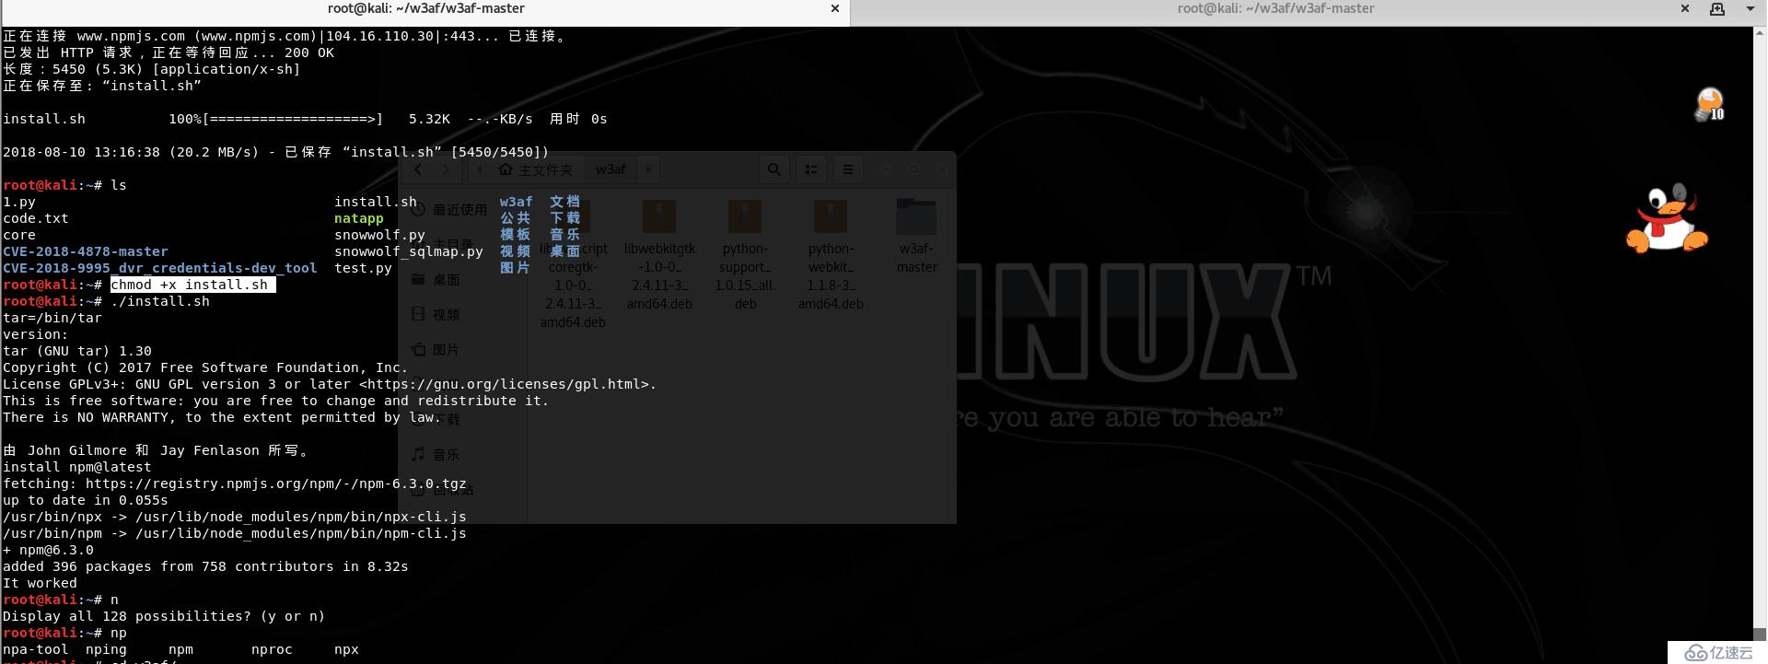Click 'nproc' completion suggestion
The image size is (1768, 664).
(272, 649)
